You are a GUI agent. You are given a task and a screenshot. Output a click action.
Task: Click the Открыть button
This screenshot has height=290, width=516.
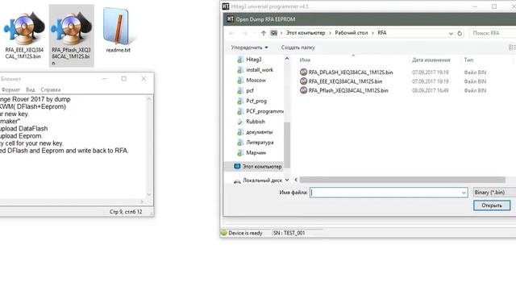click(492, 205)
